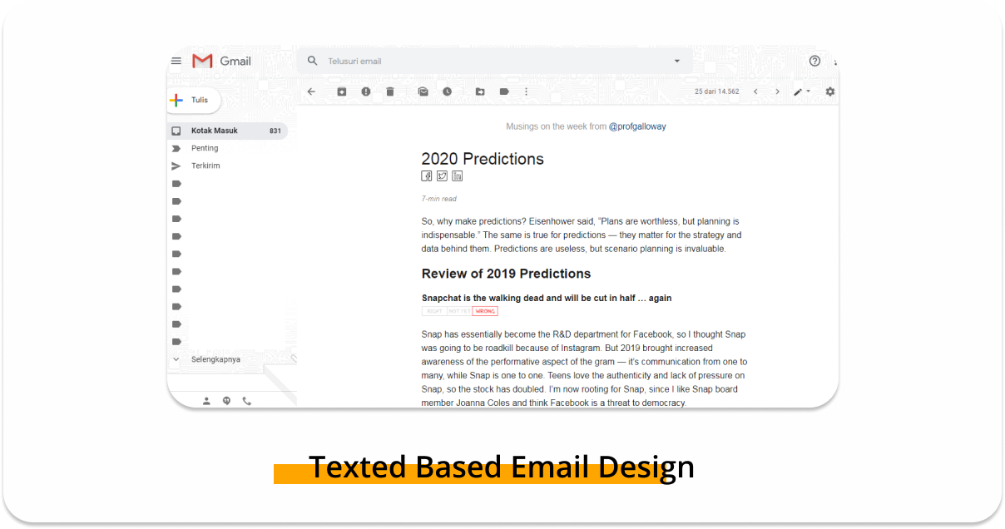Move the email to another folder
This screenshot has width=1005, height=529.
(x=480, y=91)
